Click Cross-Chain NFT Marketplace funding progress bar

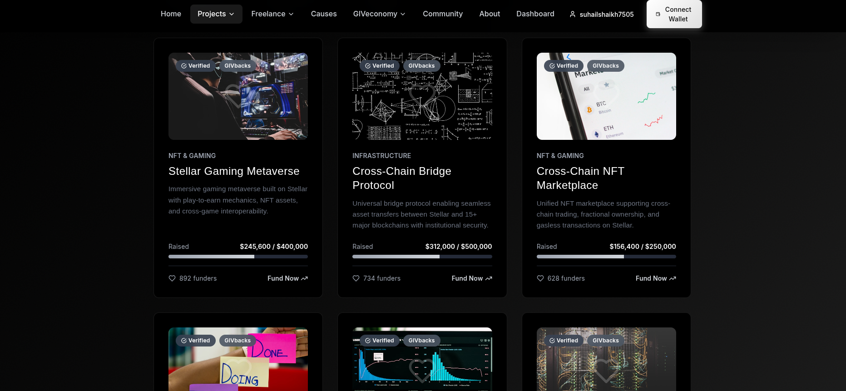[x=606, y=257]
